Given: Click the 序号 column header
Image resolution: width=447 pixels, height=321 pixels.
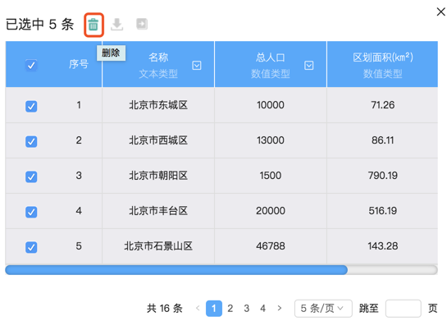Looking at the screenshot, I should tap(79, 64).
